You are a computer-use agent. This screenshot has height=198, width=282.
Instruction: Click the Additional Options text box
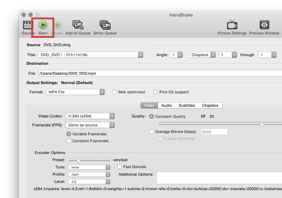(219, 178)
